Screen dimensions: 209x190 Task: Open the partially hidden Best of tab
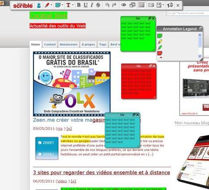pyautogui.click(x=115, y=44)
